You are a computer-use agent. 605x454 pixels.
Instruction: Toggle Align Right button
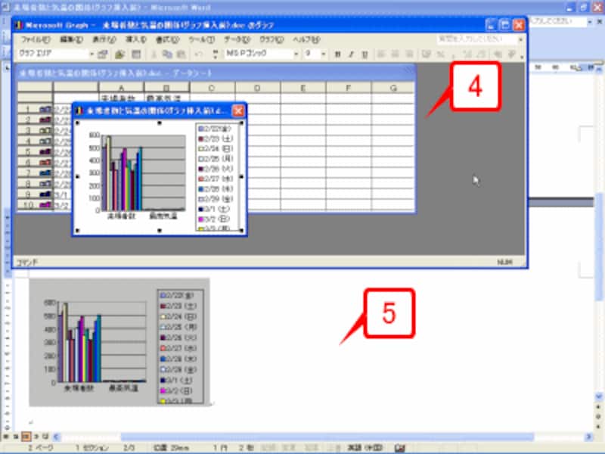(x=409, y=54)
